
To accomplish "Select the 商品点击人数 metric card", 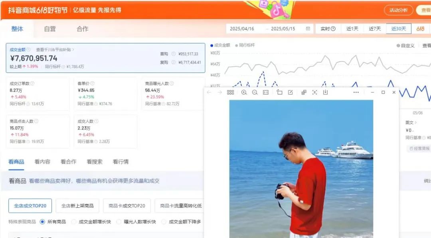I will [38, 132].
